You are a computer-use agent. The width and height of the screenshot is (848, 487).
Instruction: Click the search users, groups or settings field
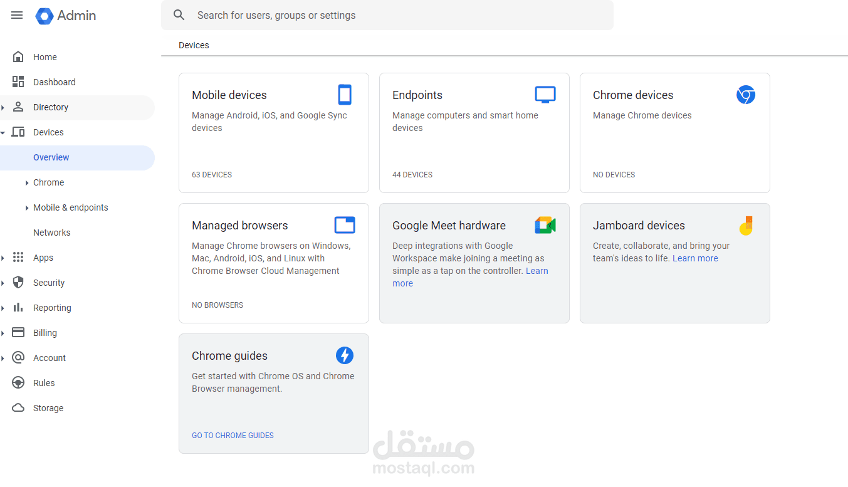tap(387, 15)
